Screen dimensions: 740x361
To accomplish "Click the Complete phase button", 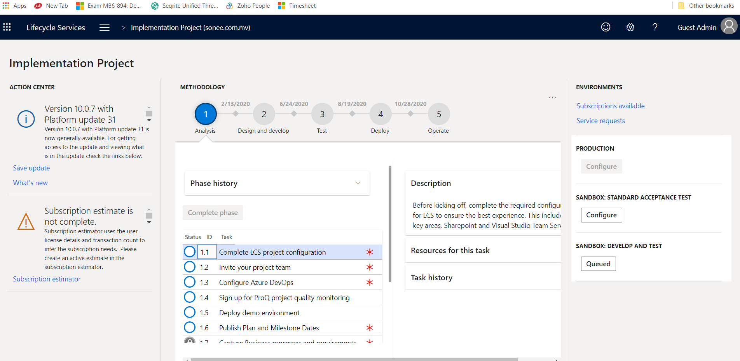I will tap(213, 213).
